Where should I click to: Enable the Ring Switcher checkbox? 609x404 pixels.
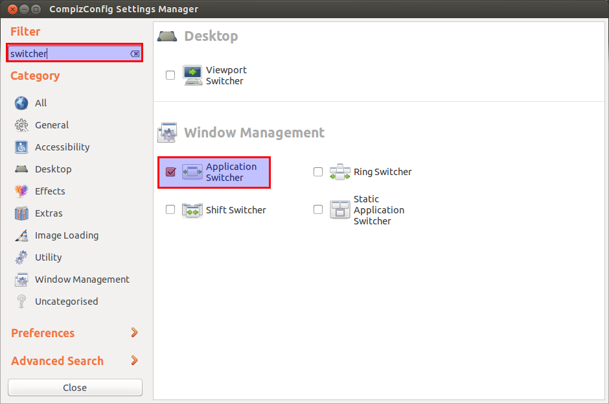(x=318, y=172)
